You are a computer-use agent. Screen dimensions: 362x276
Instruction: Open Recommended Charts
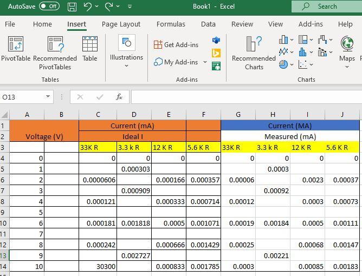pyautogui.click(x=254, y=53)
